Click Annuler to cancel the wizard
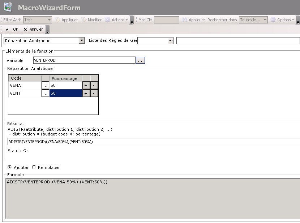 tap(33, 29)
